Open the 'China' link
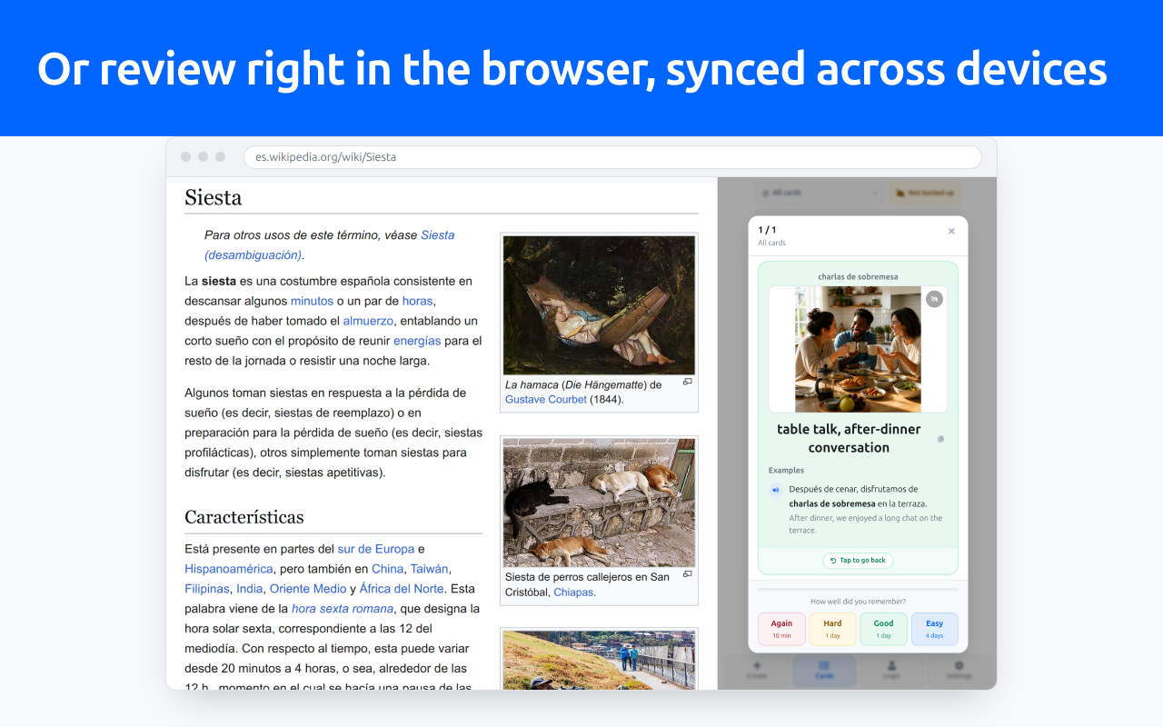 pos(387,569)
